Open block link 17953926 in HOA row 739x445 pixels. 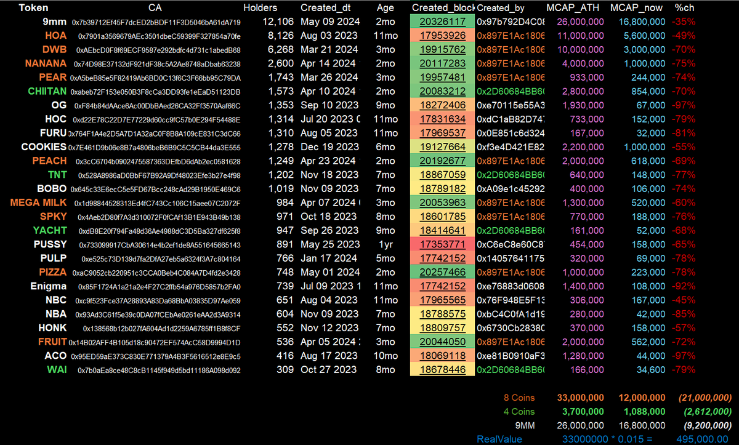(442, 35)
